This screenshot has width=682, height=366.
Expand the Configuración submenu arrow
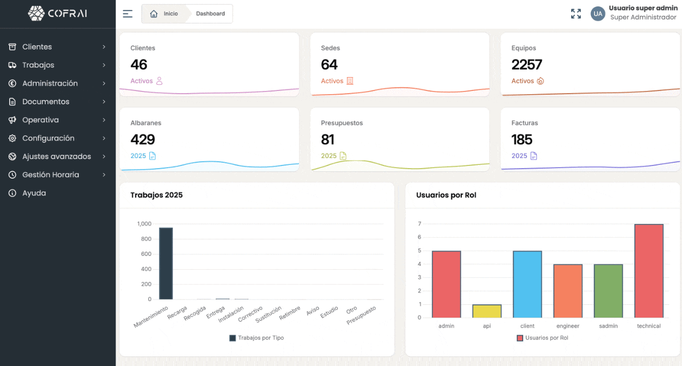coord(104,138)
